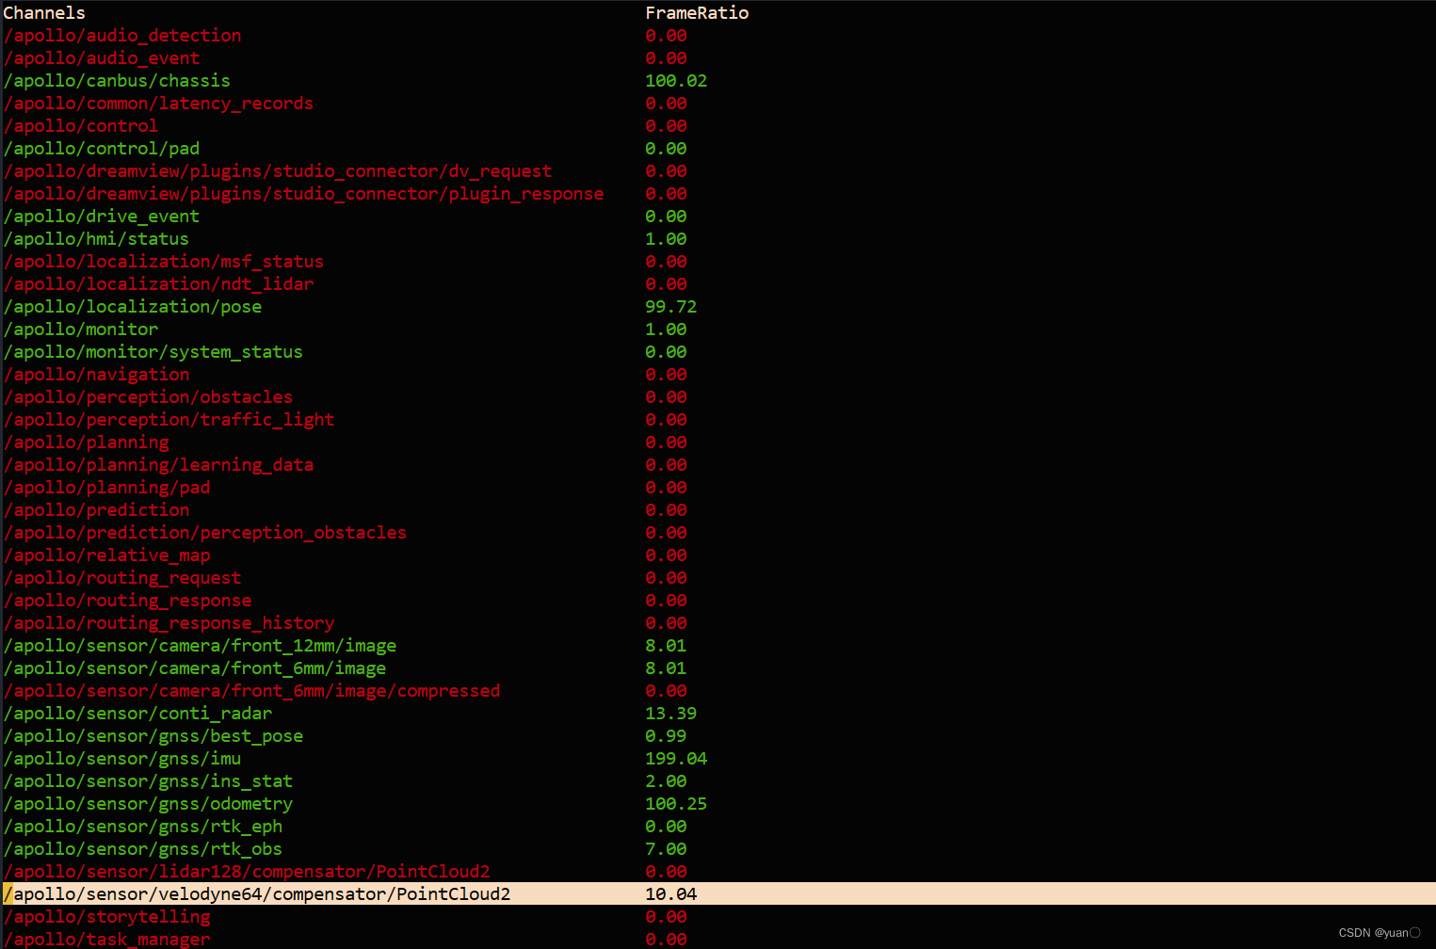Select camera/front_12mm/image channel

tap(200, 646)
